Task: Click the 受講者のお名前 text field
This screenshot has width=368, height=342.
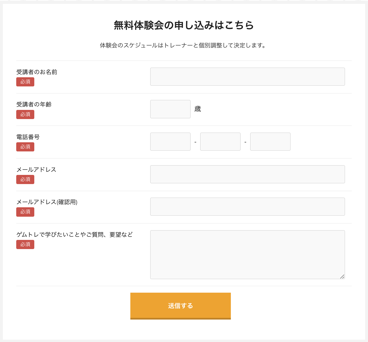Action: click(247, 76)
